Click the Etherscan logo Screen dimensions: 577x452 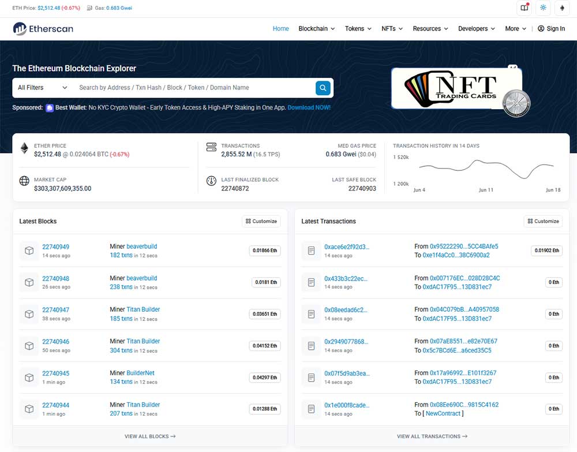[x=43, y=28]
